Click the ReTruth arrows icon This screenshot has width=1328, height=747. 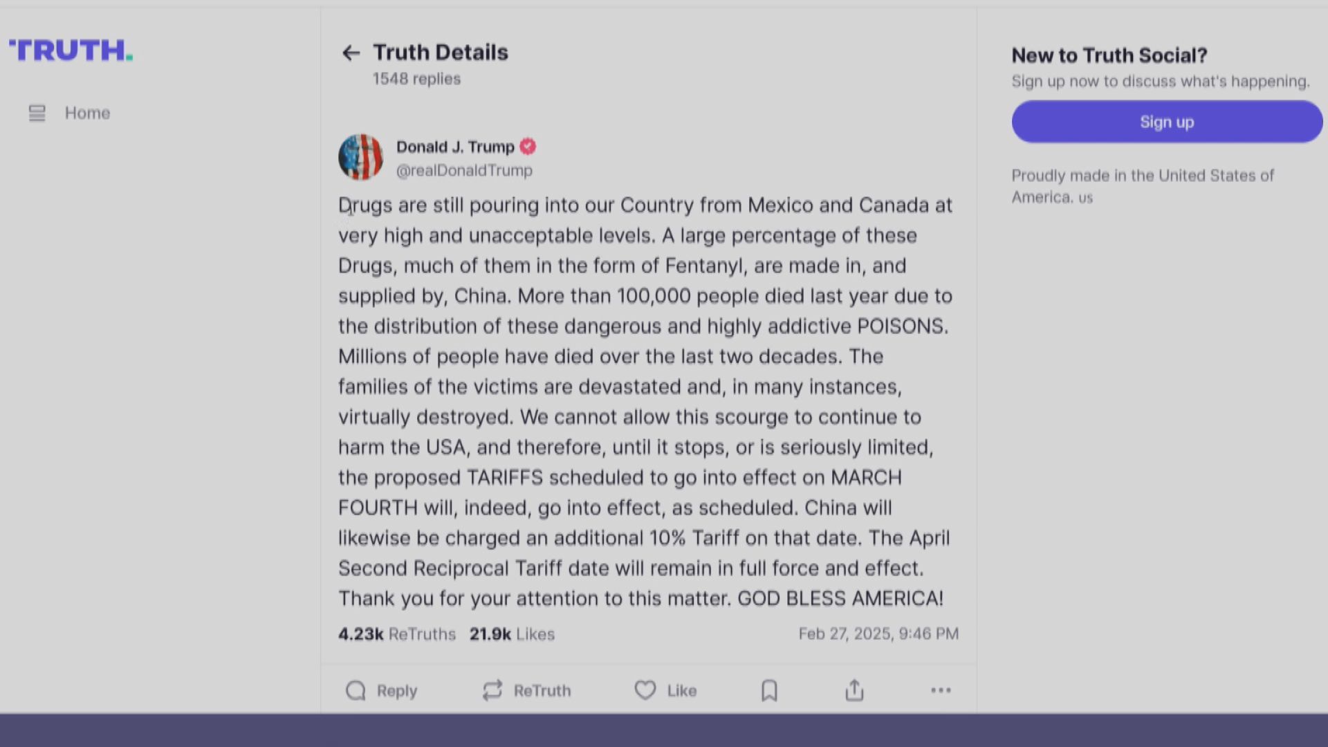(x=492, y=690)
